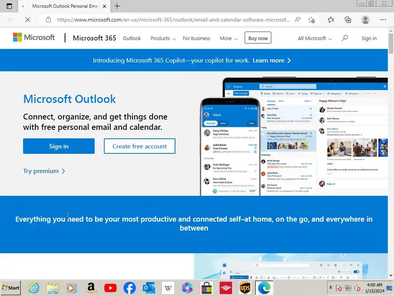Open UPS taskbar shortcut
Image resolution: width=394 pixels, height=296 pixels.
pos(245,288)
